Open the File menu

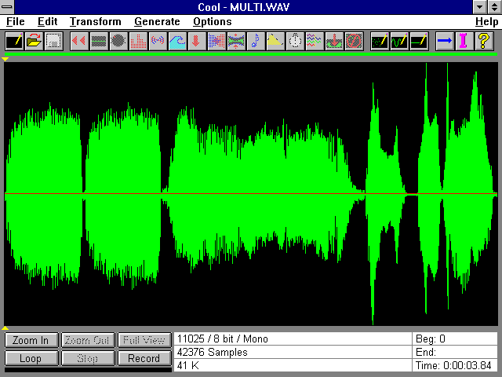16,22
